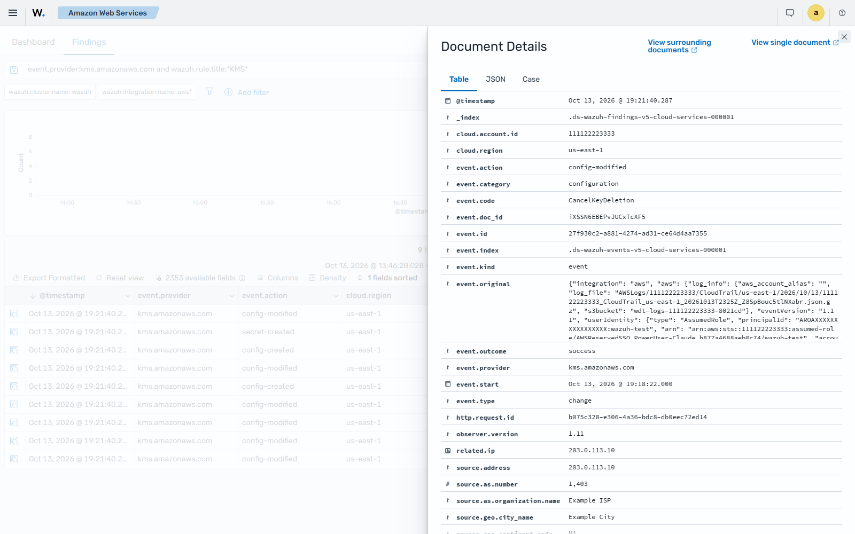Click the search query input field
This screenshot has width=855, height=534.
224,69
